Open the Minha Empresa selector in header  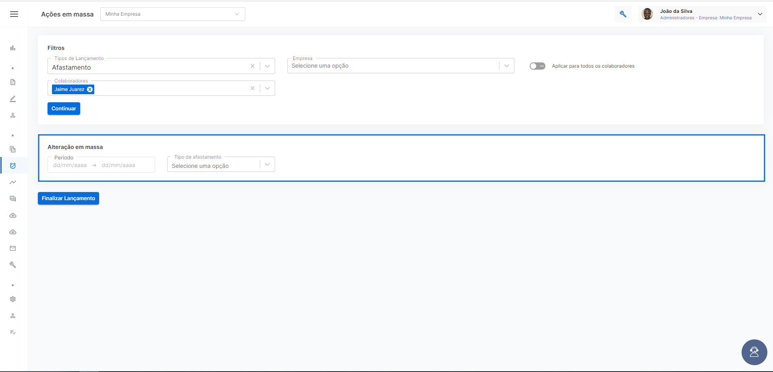(x=173, y=14)
